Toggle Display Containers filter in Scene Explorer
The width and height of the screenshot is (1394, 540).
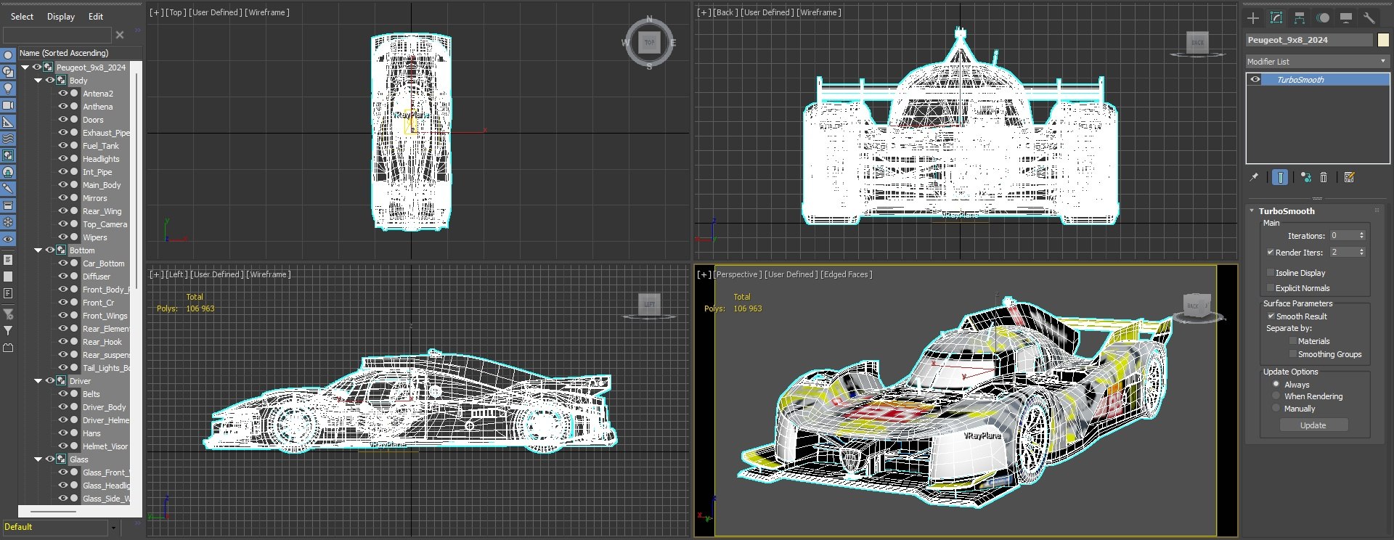(x=8, y=205)
